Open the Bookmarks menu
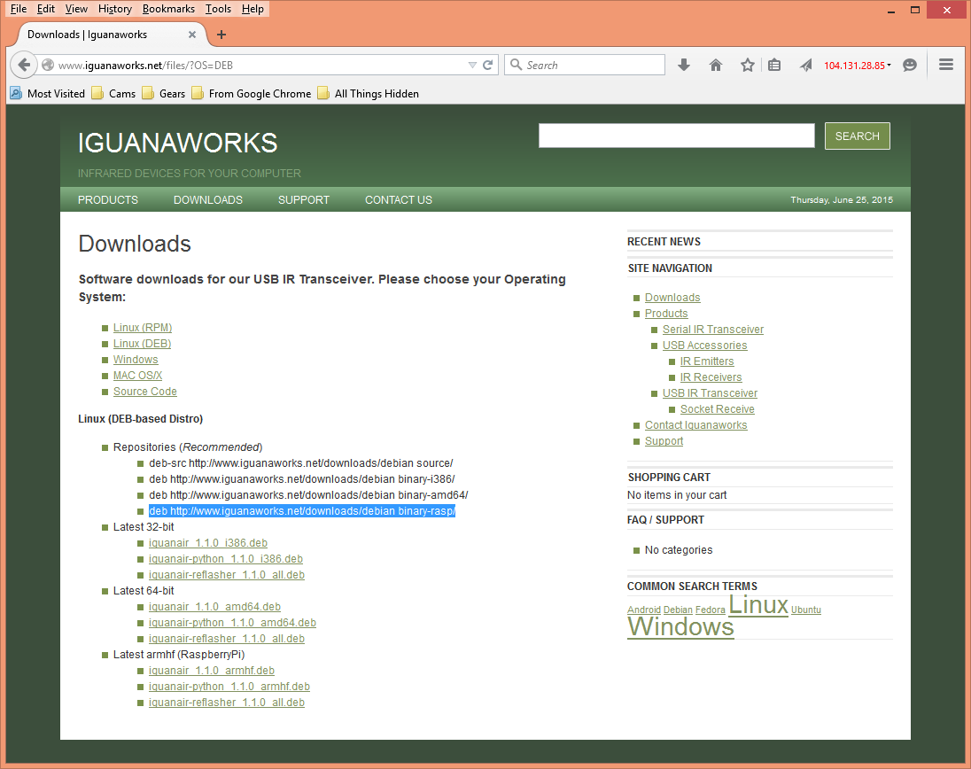This screenshot has width=971, height=769. 168,9
